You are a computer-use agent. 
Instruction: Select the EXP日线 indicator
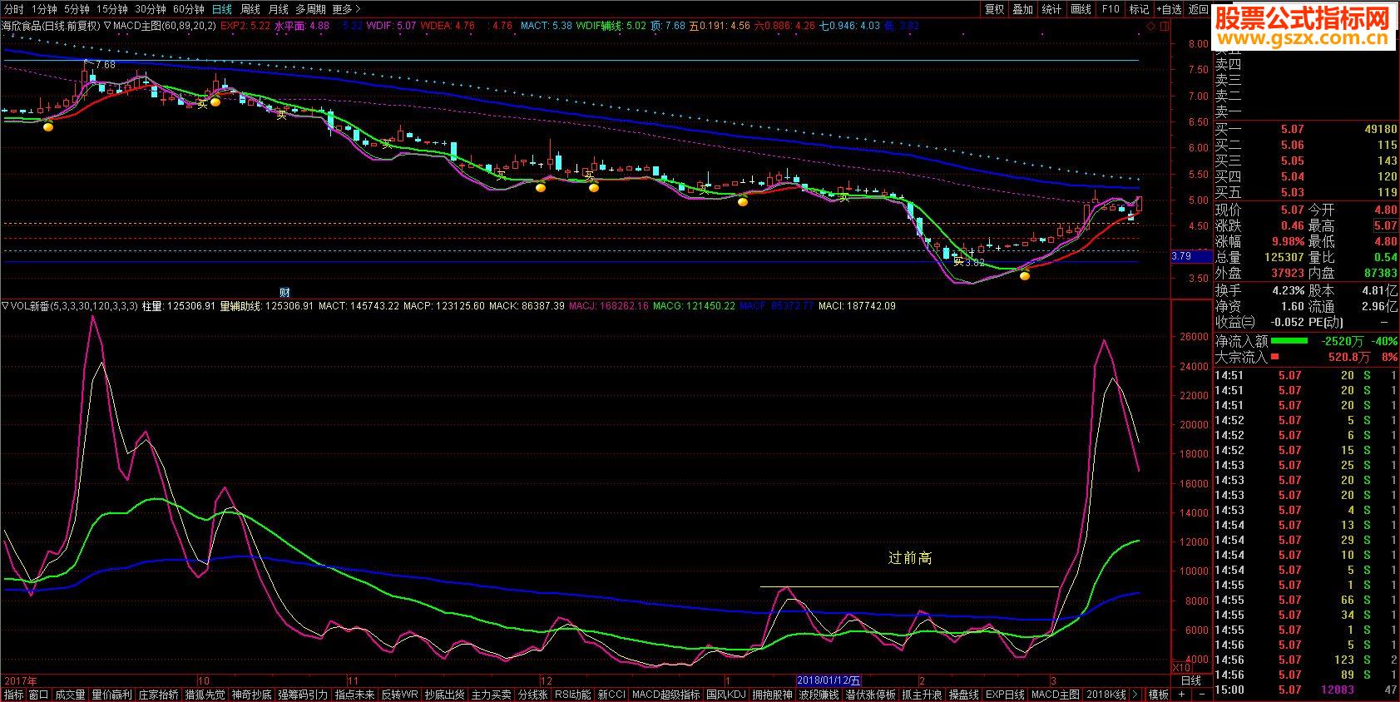click(1006, 695)
